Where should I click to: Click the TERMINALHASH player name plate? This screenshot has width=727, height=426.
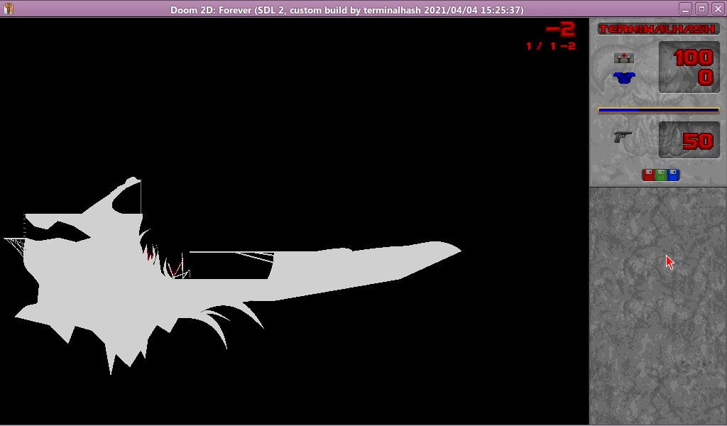coord(658,28)
